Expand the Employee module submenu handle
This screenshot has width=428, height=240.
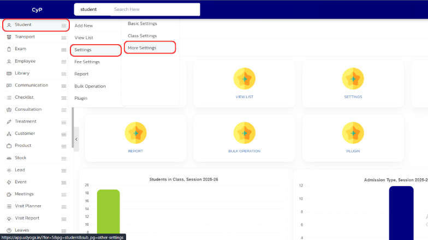pyautogui.click(x=64, y=61)
